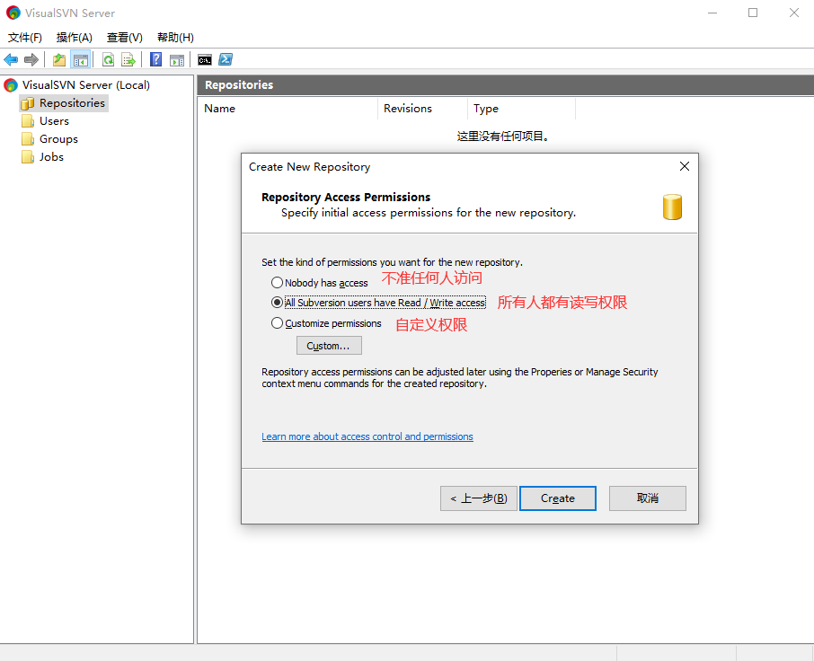Open the Users node in the tree
Viewport: 814px width, 661px height.
coord(54,121)
